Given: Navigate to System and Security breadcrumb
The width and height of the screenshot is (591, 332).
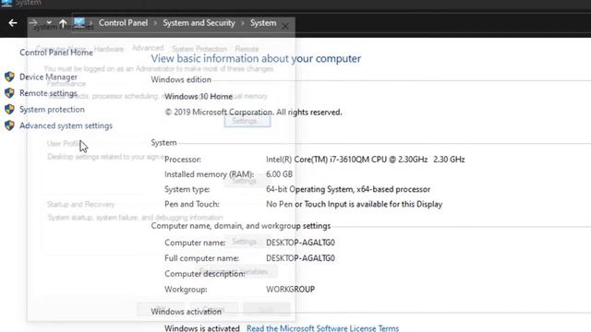Looking at the screenshot, I should pyautogui.click(x=199, y=23).
